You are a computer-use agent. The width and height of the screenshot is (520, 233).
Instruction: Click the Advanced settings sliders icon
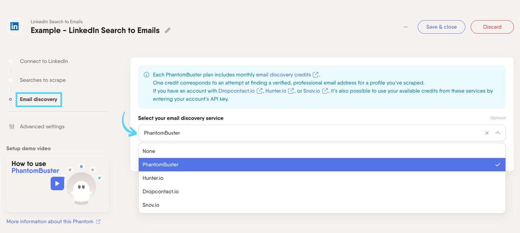point(12,127)
